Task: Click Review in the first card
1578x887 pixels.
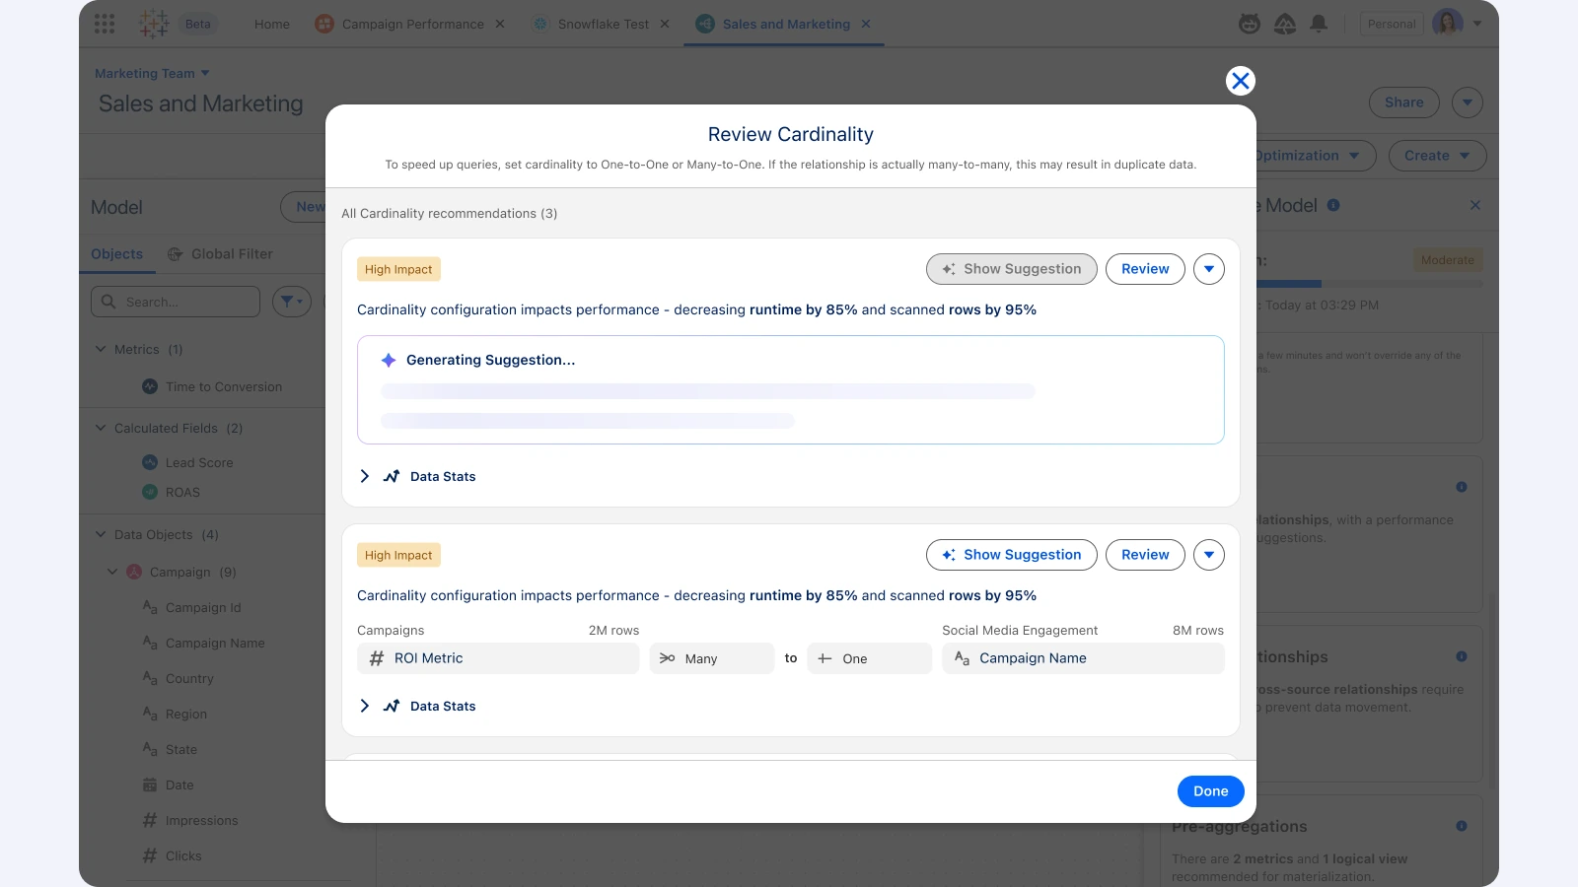Action: [x=1145, y=269]
